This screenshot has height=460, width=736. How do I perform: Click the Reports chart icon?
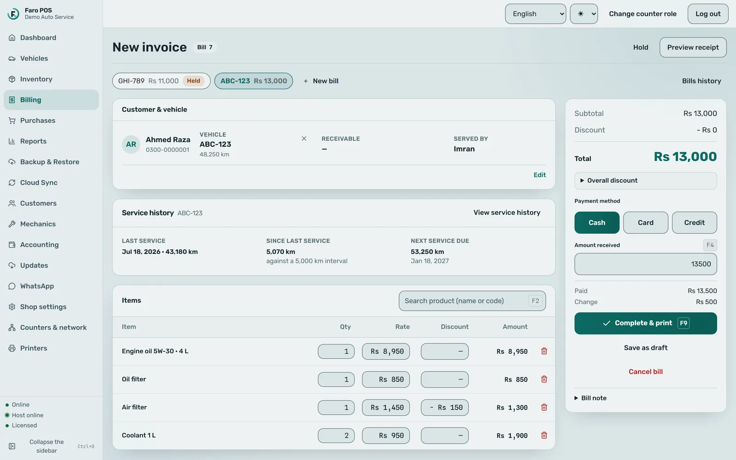(x=12, y=141)
